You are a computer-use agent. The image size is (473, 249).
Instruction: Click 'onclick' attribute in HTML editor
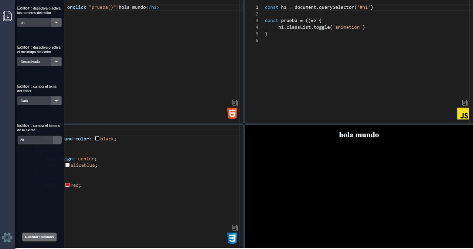(76, 7)
